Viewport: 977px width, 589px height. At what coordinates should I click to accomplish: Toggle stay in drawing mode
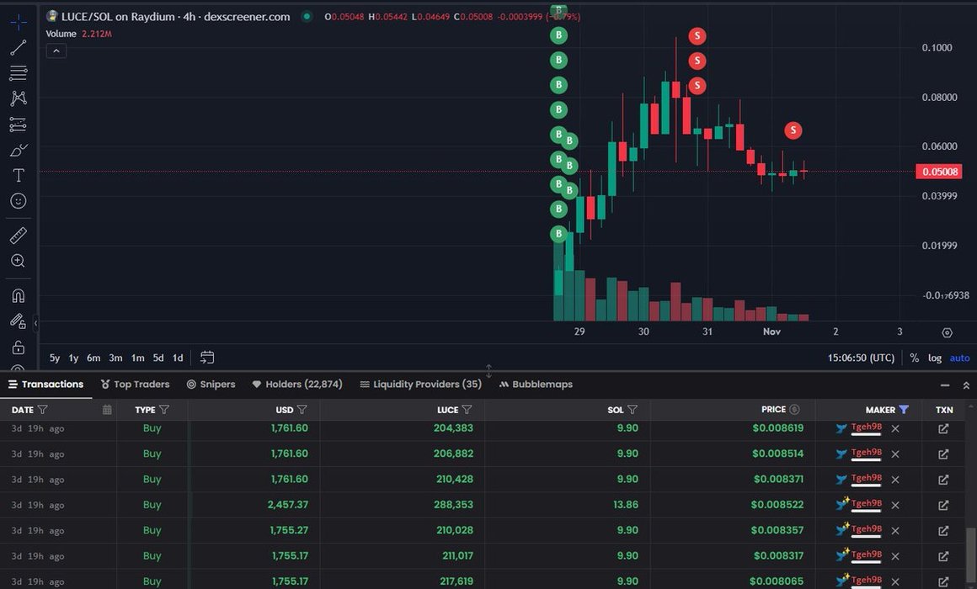tap(18, 321)
